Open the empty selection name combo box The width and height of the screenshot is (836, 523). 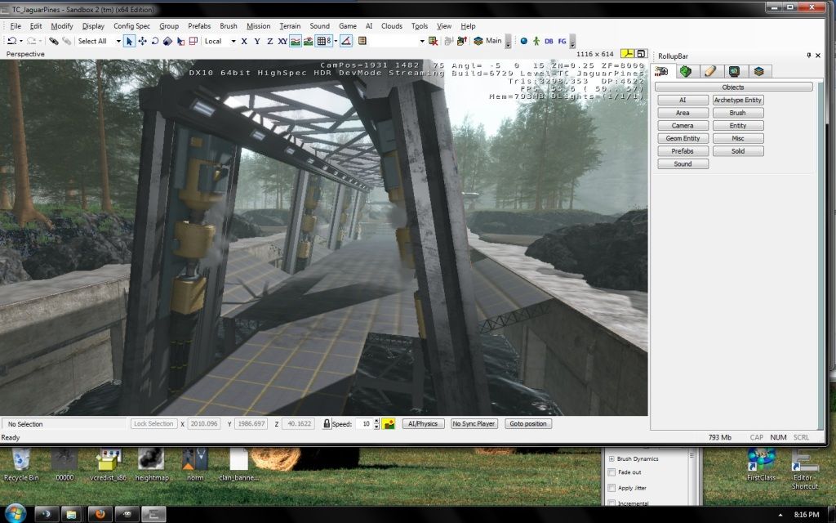tap(398, 41)
